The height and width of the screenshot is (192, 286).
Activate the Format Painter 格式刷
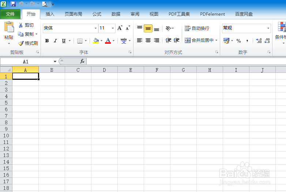(x=28, y=43)
